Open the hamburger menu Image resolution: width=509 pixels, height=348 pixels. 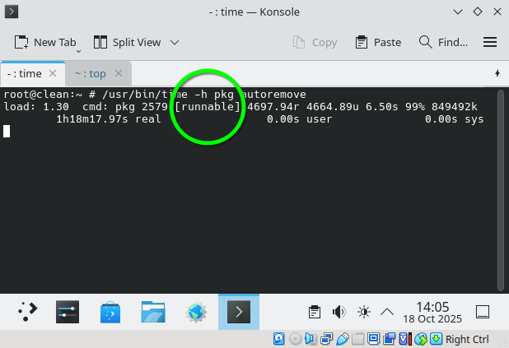click(490, 42)
